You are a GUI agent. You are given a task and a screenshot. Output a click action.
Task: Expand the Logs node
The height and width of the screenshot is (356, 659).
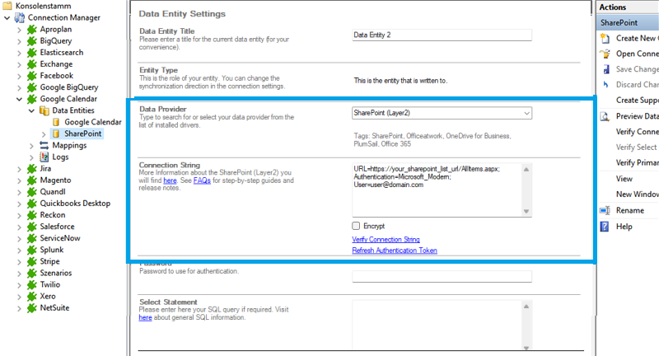tap(31, 157)
